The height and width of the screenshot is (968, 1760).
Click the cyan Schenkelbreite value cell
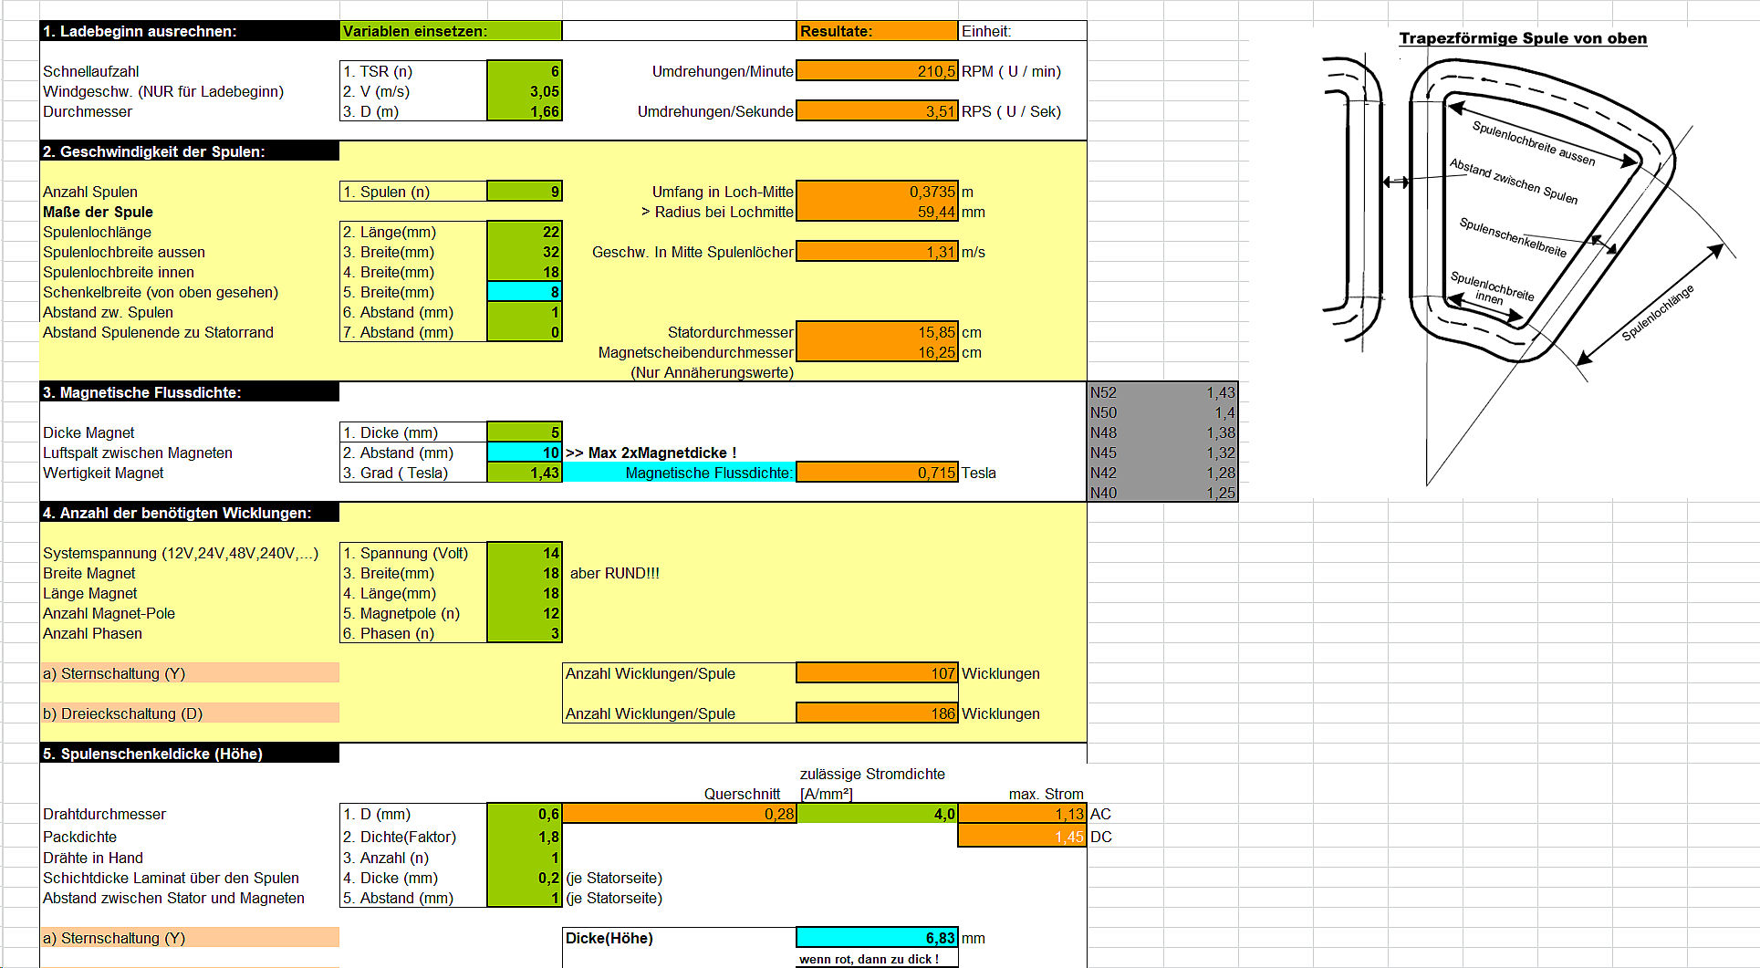tap(525, 292)
